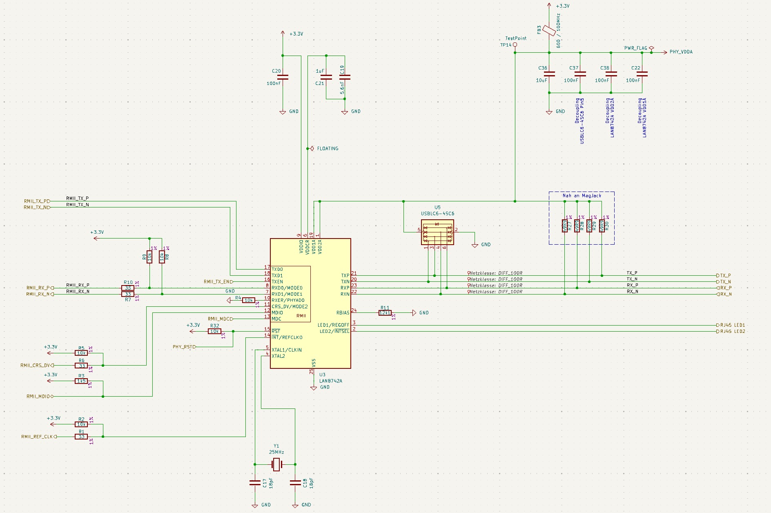Click the FLOATING net label

[327, 149]
